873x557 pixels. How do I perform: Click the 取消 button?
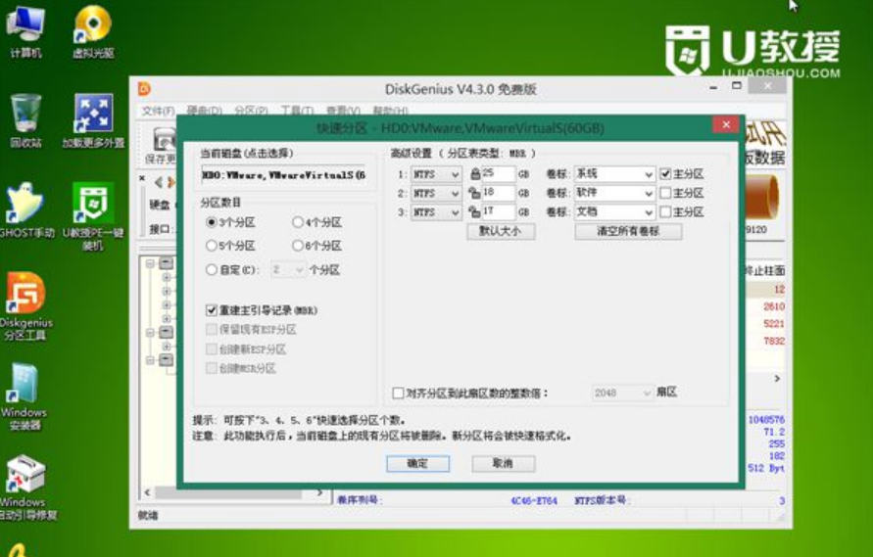504,464
